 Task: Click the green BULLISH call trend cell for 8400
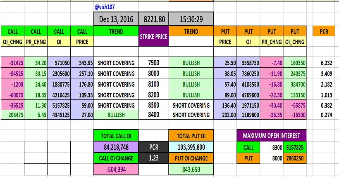[x=117, y=115]
